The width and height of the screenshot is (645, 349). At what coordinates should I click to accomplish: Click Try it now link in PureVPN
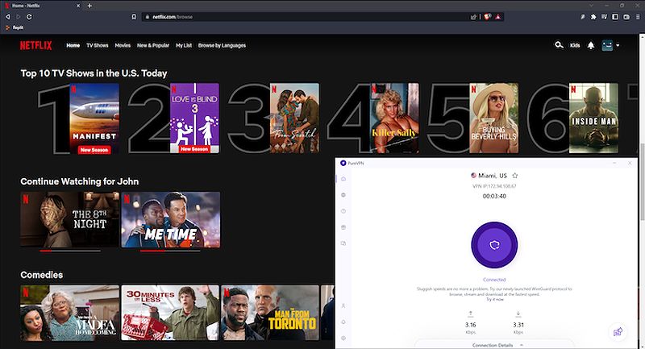[495, 299]
